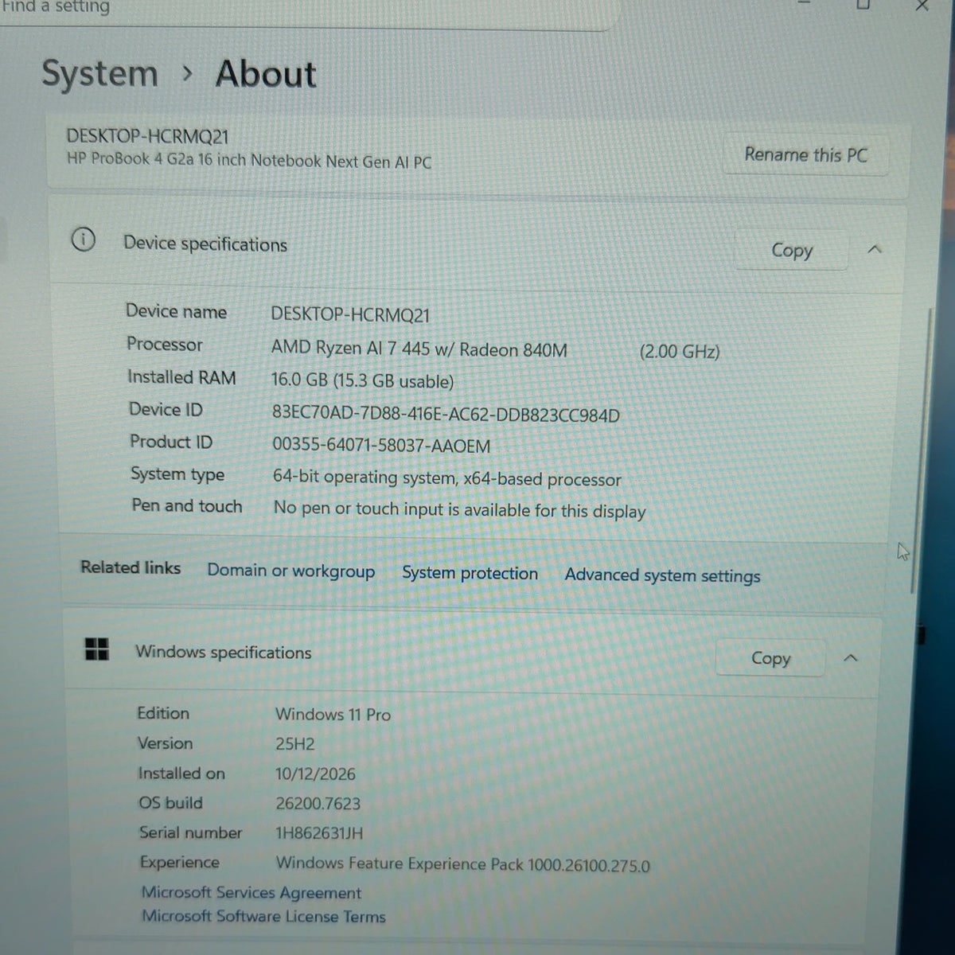The height and width of the screenshot is (955, 955).
Task: Close the Settings window
Action: click(922, 6)
